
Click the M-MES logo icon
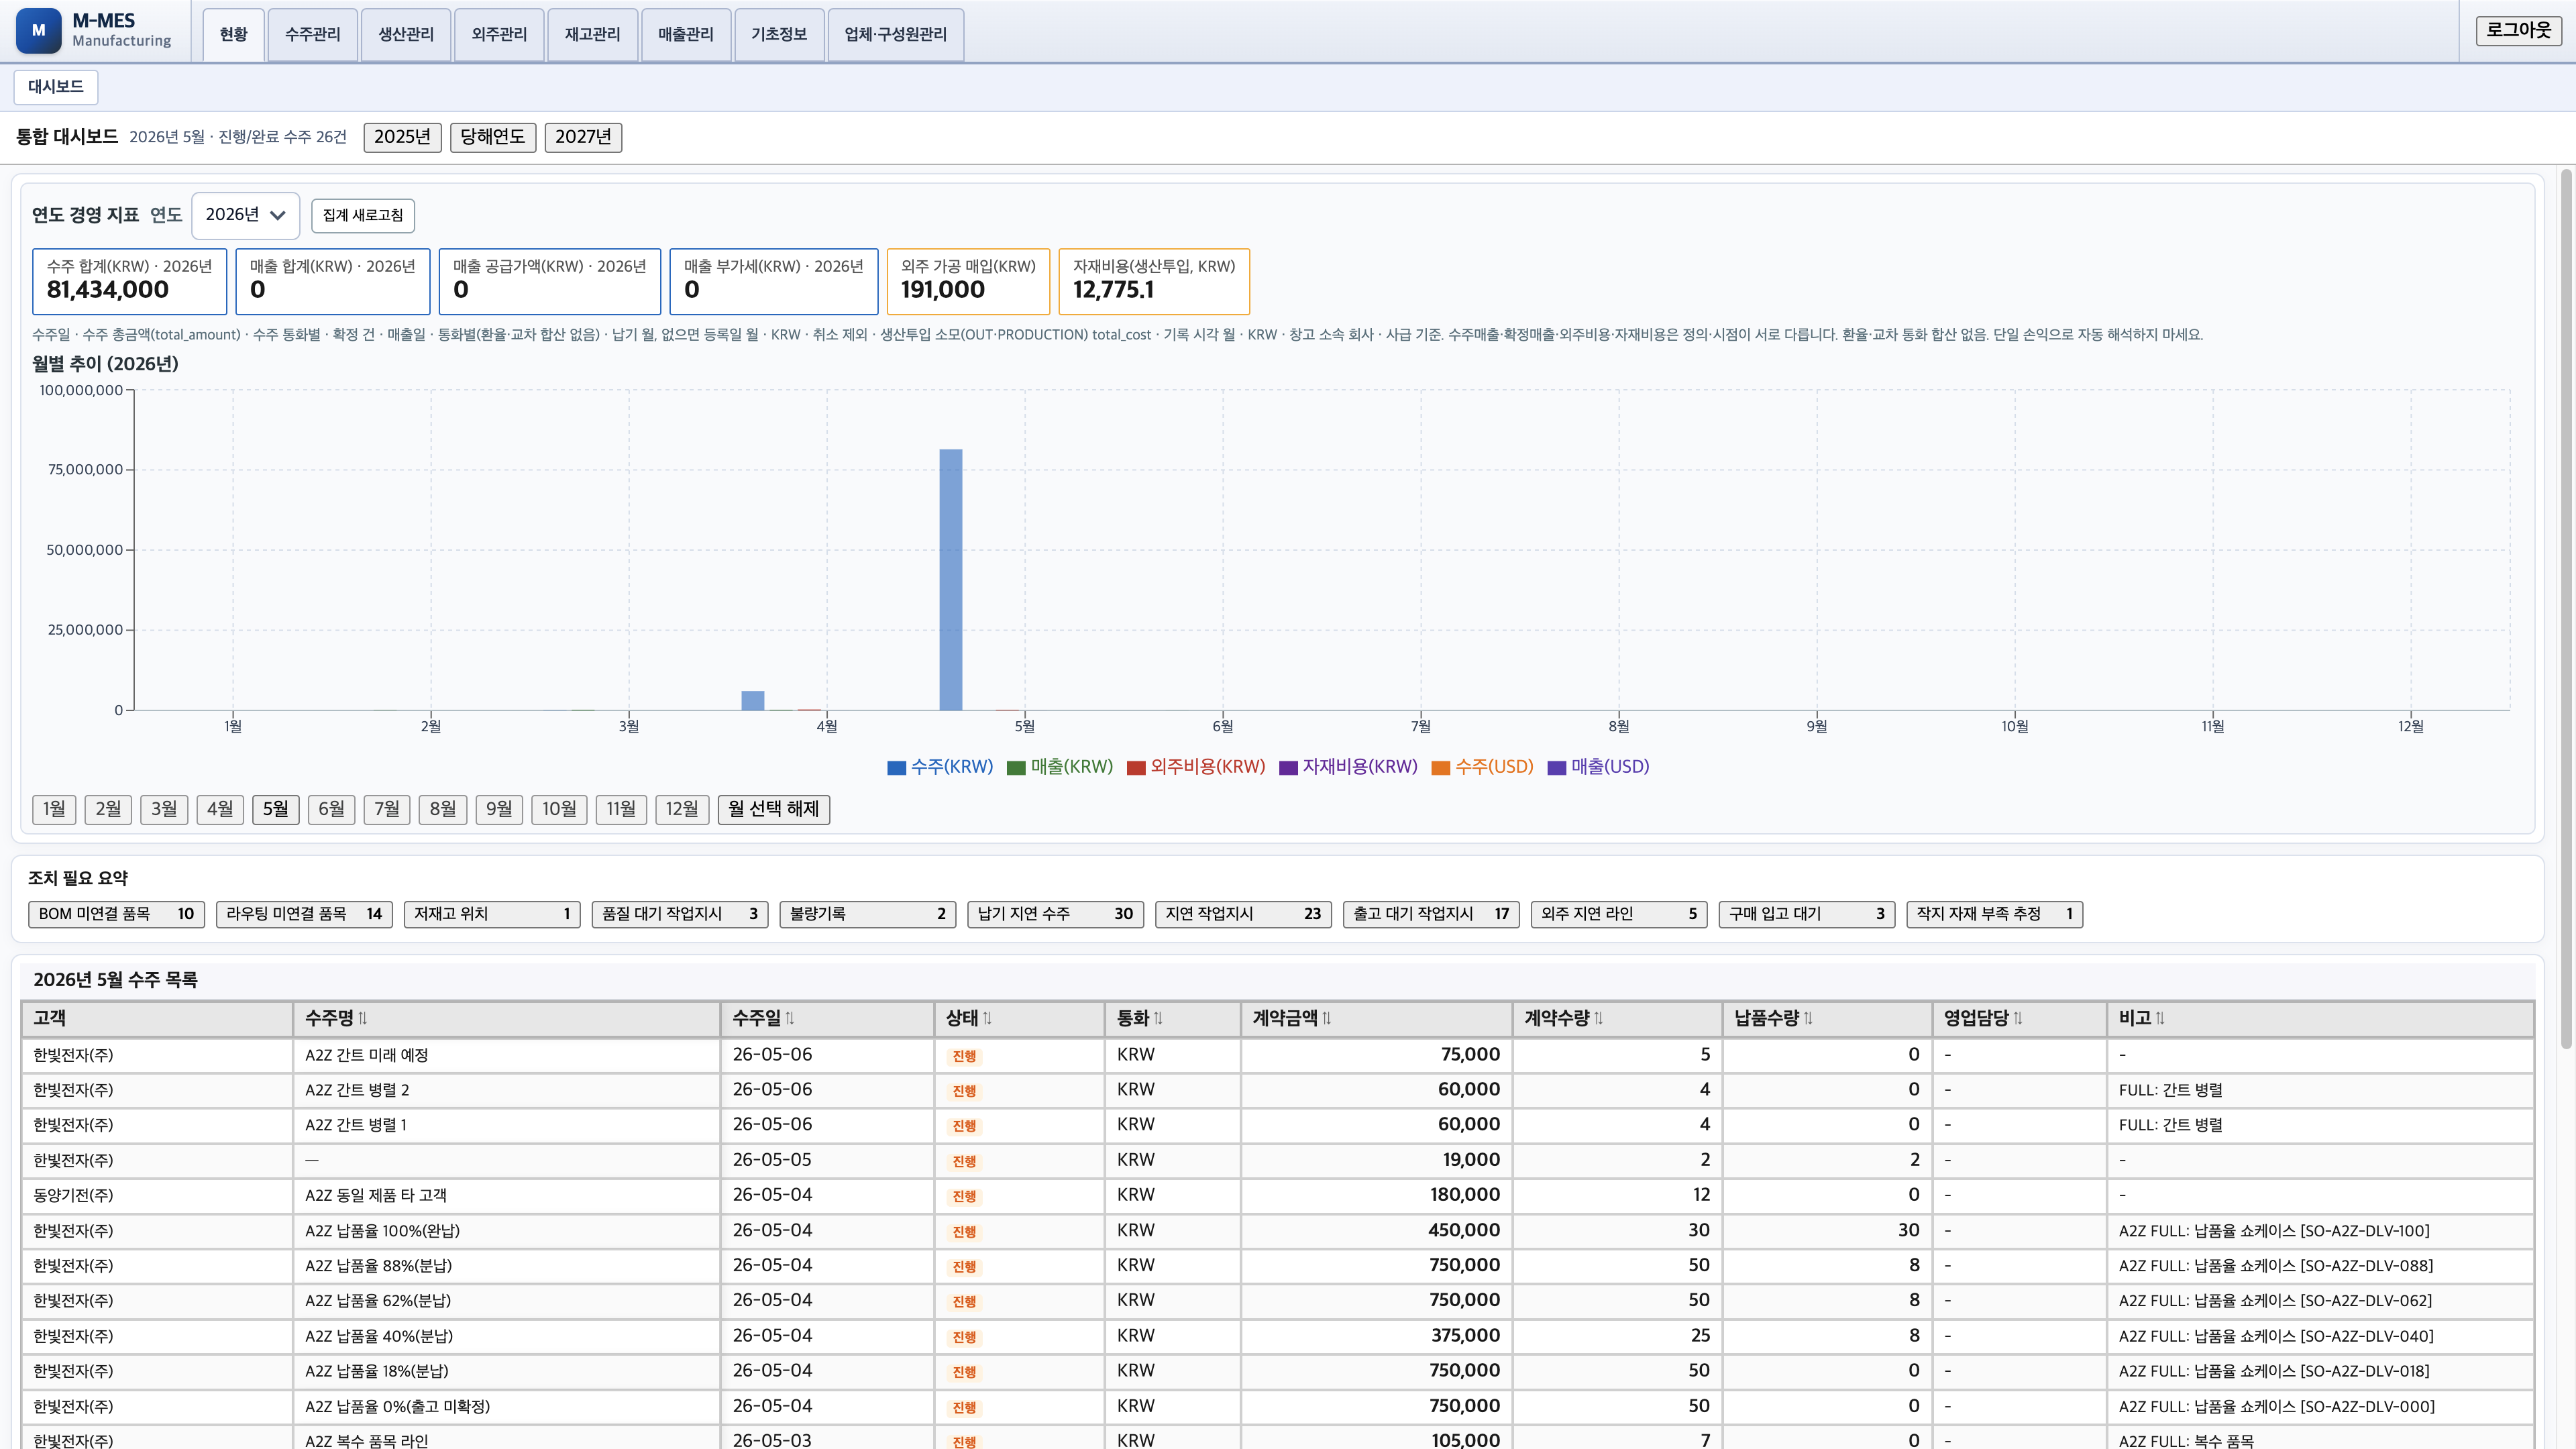point(38,30)
